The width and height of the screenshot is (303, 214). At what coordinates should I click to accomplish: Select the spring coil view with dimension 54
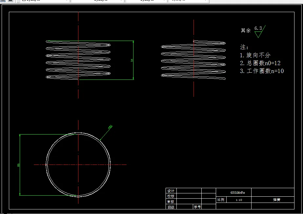78,60
